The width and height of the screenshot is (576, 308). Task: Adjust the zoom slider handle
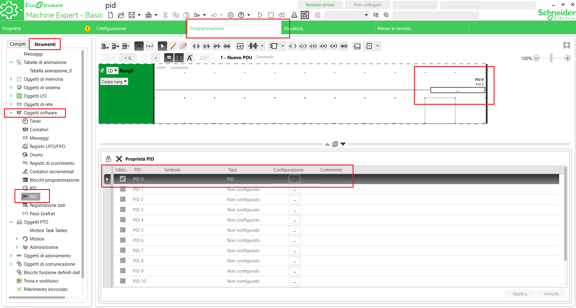click(551, 58)
